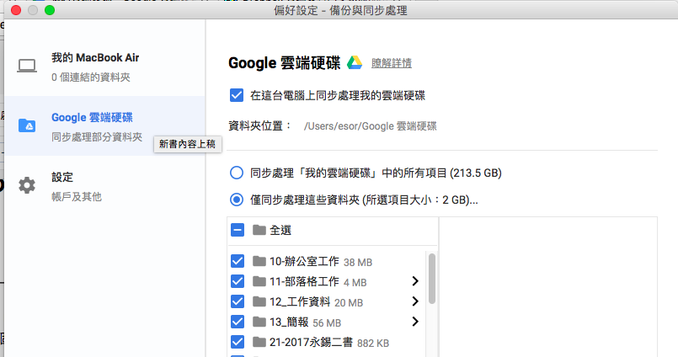Screen dimensions: 678x357
Task: Open the 瞭解詳情 link
Action: pos(392,63)
